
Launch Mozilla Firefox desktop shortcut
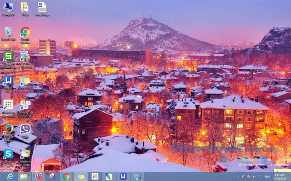click(8, 133)
